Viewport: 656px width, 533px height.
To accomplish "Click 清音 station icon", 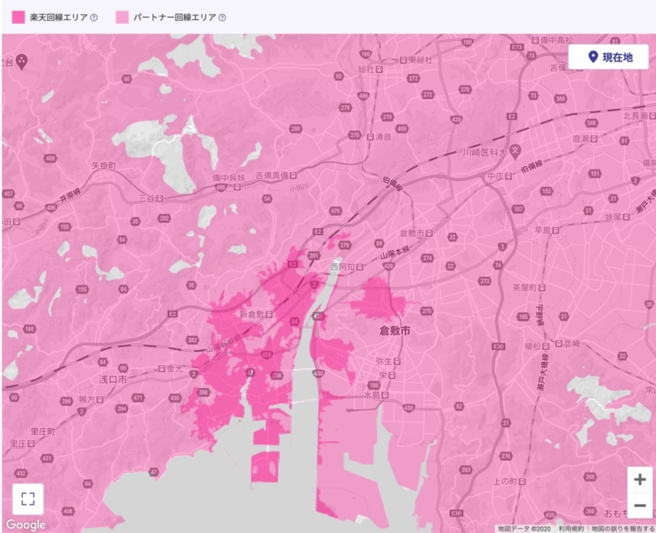I will pos(371,137).
